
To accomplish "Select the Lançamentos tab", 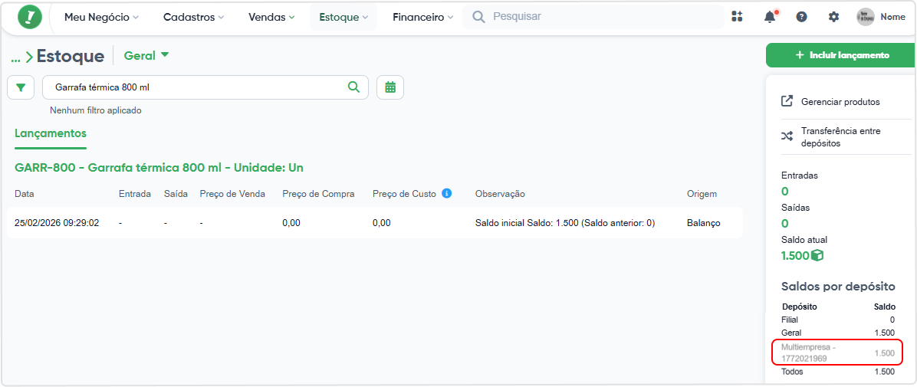I will (x=51, y=133).
